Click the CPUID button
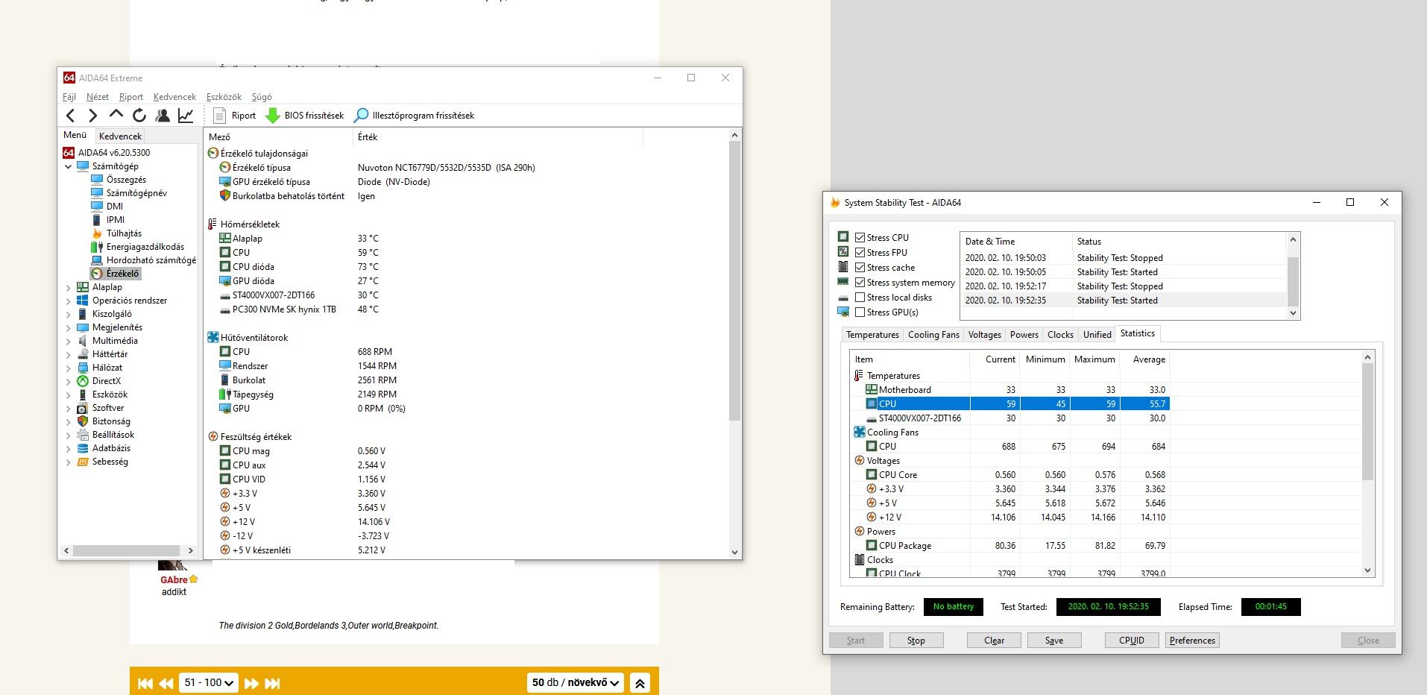The width and height of the screenshot is (1427, 695). [1132, 641]
